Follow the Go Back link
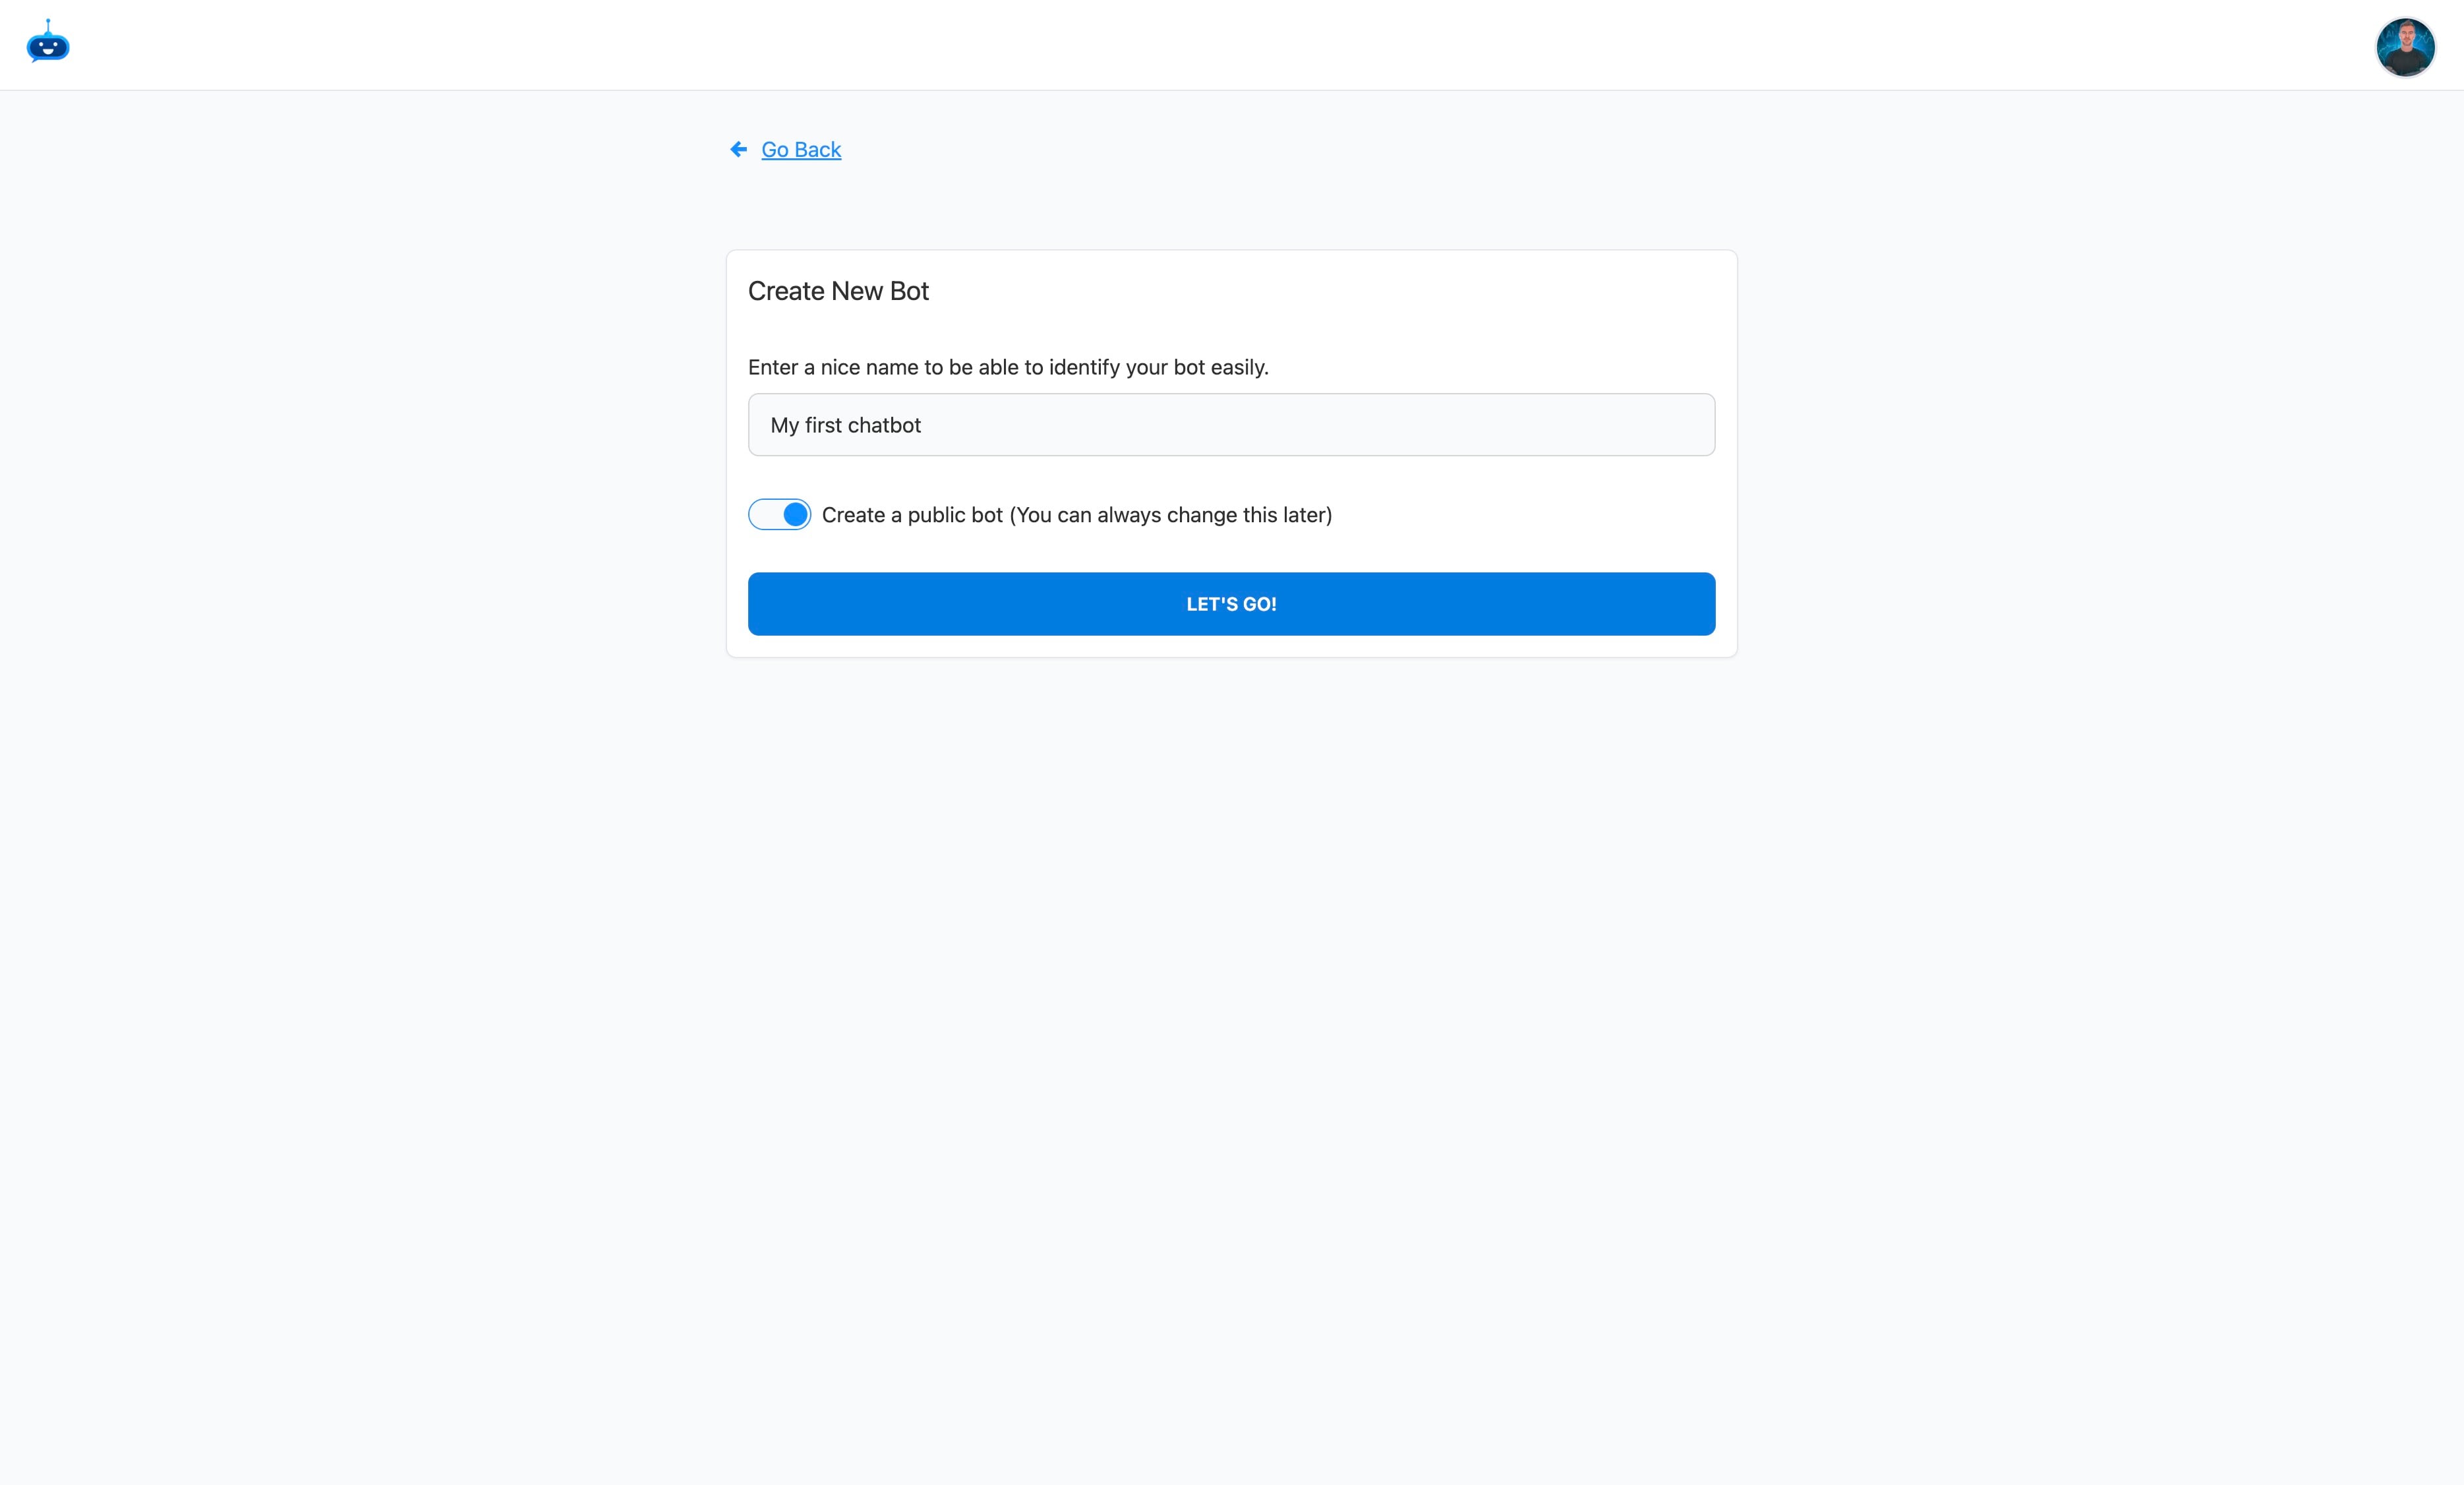Screen dimensions: 2464x1485 coord(800,149)
